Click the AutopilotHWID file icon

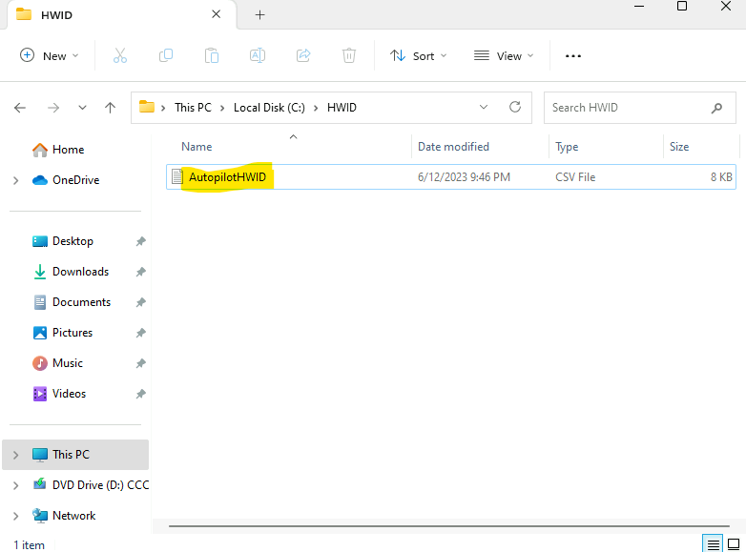(177, 176)
